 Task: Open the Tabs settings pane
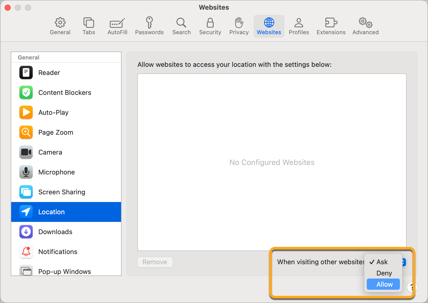click(89, 26)
